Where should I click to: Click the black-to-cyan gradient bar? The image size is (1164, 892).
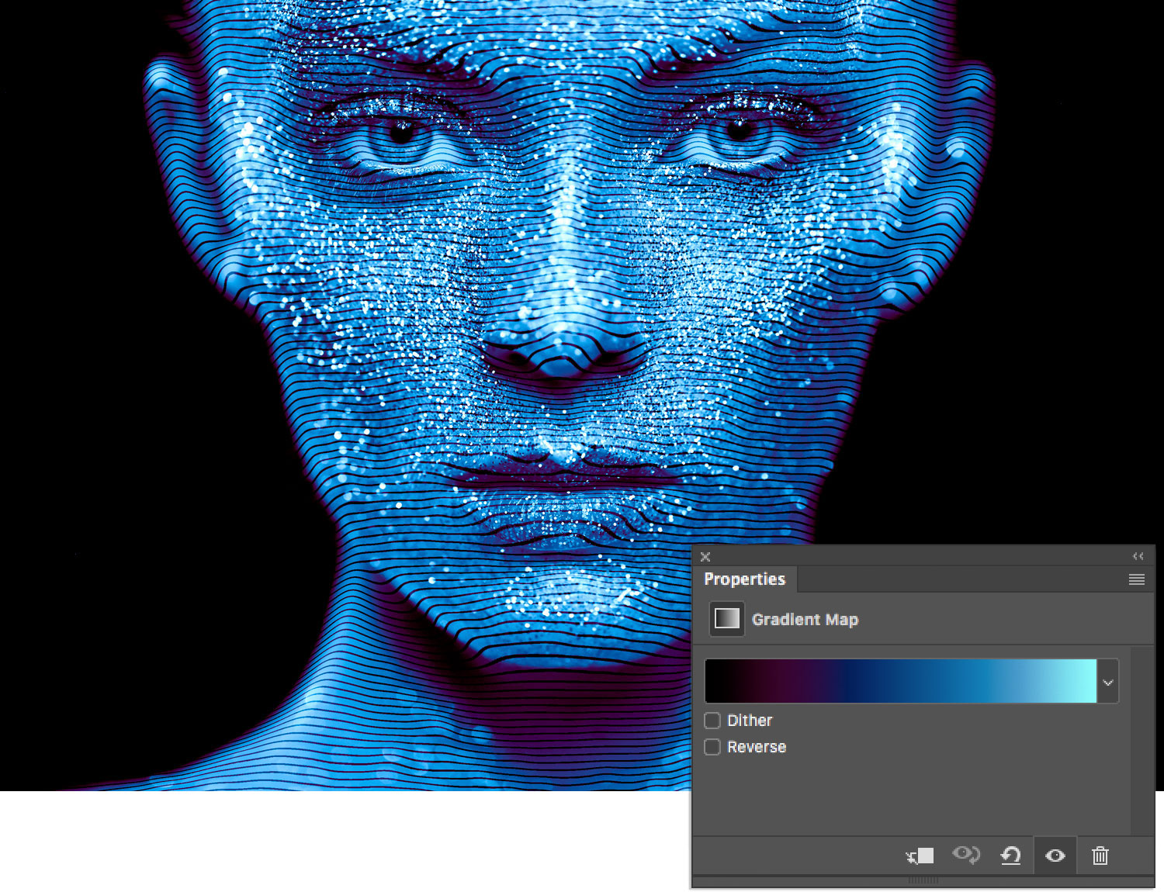pos(900,679)
